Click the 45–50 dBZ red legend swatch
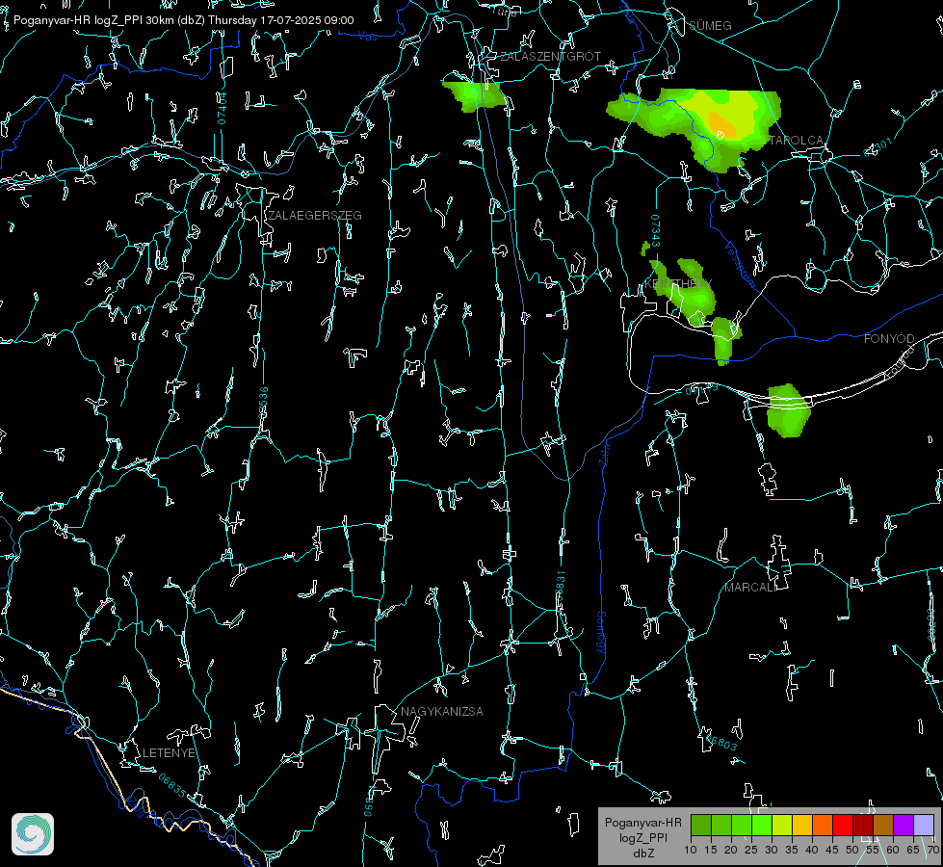Screen dimensions: 943x867 [843, 825]
